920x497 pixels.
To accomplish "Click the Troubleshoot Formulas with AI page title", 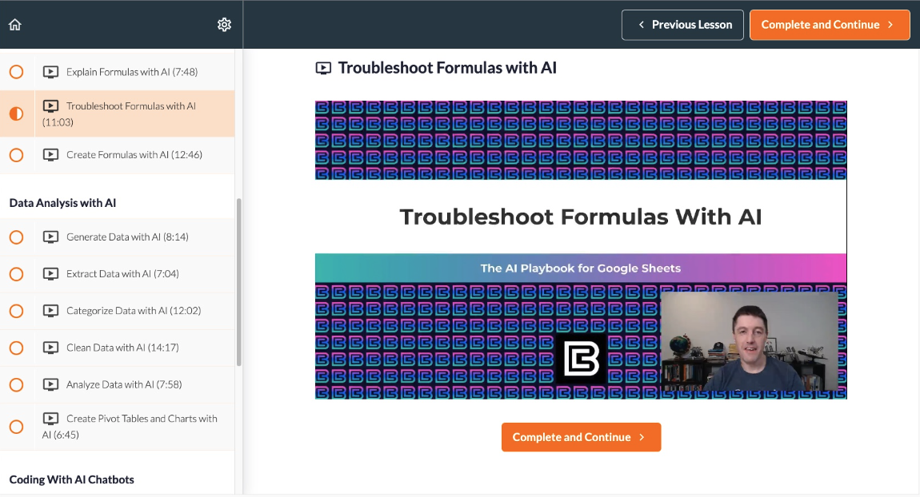I will pos(447,68).
